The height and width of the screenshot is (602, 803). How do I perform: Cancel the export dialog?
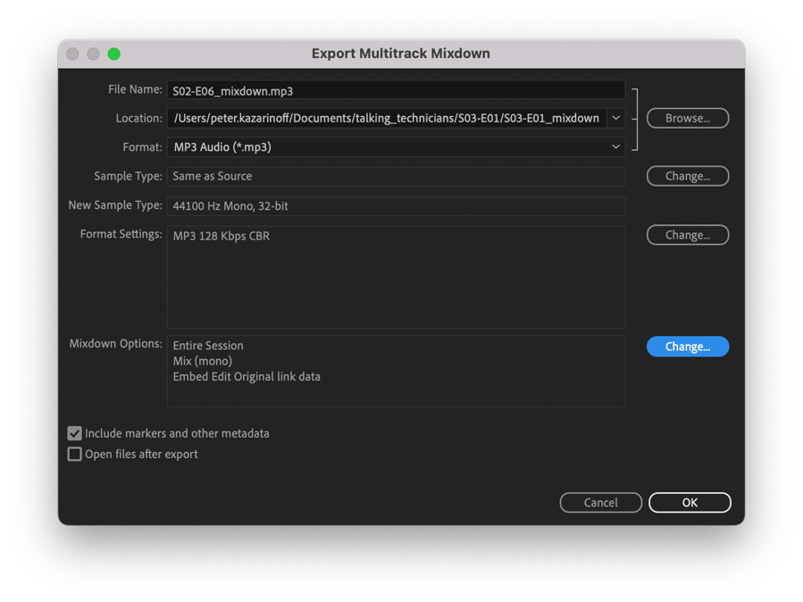click(600, 503)
